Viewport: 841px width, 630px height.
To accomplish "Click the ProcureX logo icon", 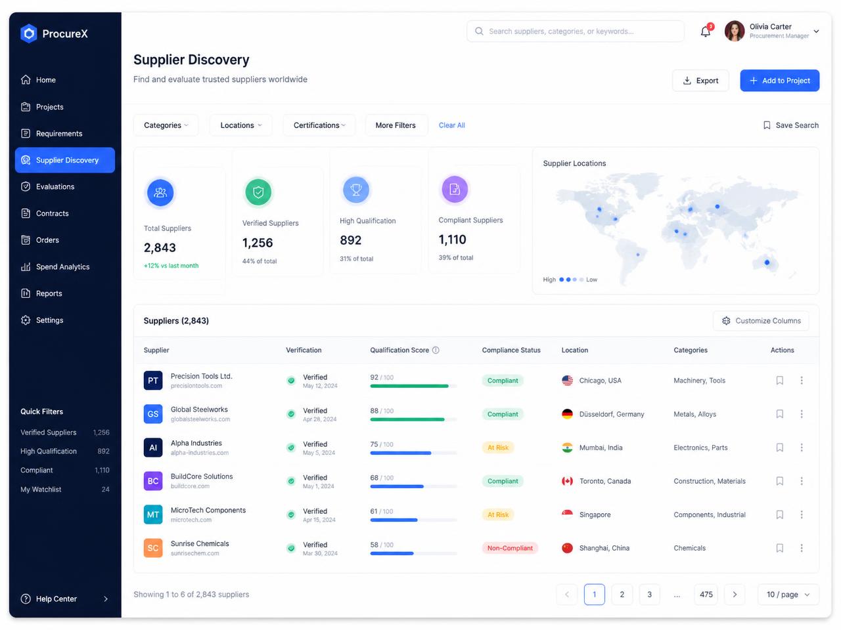I will coord(29,33).
